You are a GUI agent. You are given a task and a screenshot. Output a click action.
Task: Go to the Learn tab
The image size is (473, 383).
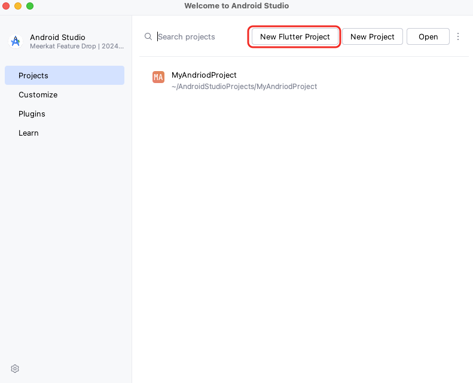(65, 133)
